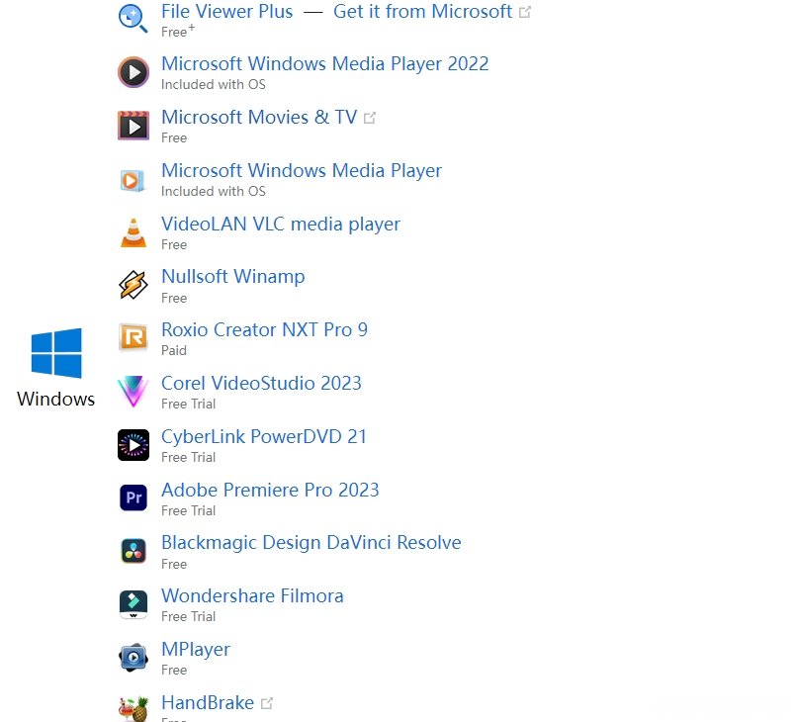
Task: Click 'Free Trial' under Corel VideoStudio 2023
Action: pos(189,405)
